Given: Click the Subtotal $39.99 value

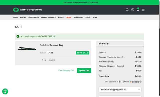Looking at the screenshot, I should click(x=138, y=52).
